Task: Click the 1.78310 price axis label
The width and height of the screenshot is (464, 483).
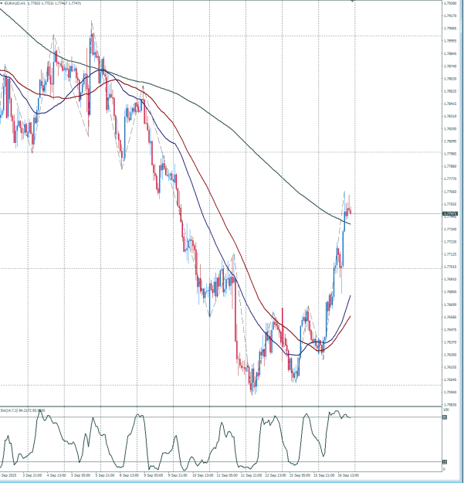Action: [x=449, y=116]
